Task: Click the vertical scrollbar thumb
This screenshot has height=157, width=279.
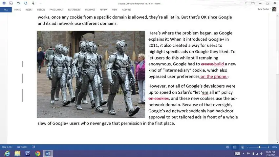Action: coord(277,63)
